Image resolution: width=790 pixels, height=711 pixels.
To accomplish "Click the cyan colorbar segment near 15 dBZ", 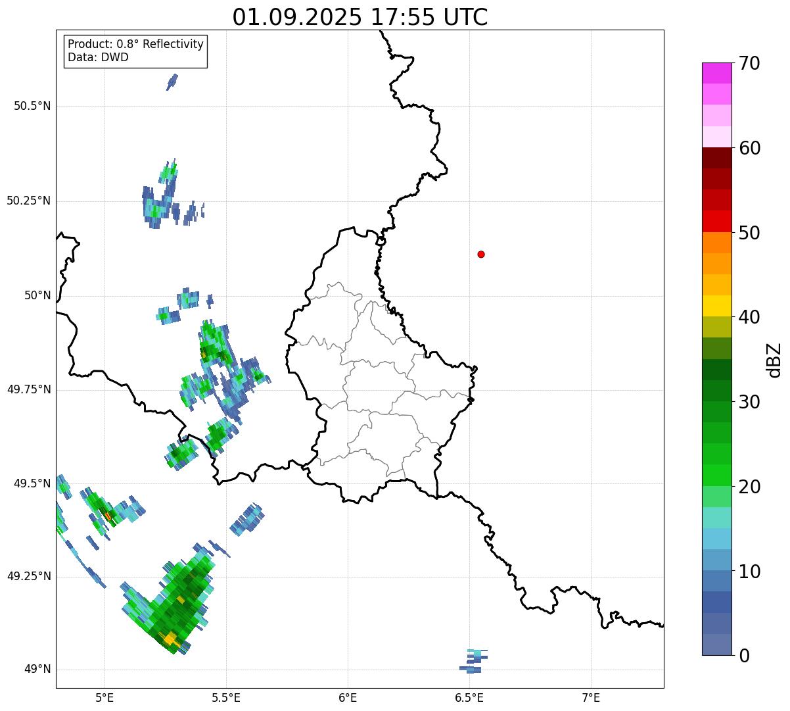I will [716, 539].
